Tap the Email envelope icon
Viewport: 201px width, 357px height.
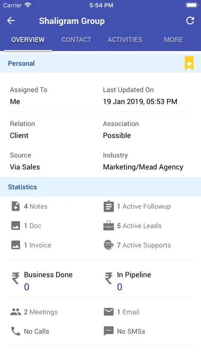[109, 312]
